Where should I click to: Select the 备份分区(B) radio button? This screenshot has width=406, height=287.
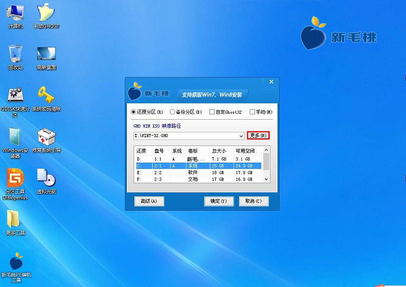point(186,112)
